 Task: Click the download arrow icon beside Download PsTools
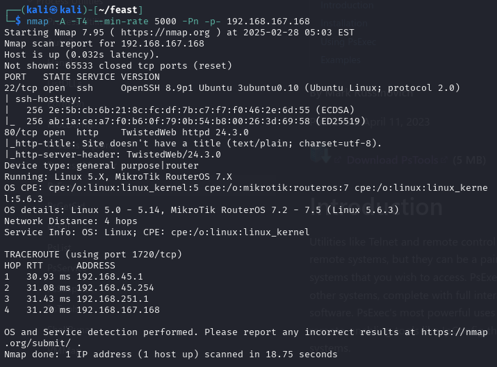click(x=320, y=155)
